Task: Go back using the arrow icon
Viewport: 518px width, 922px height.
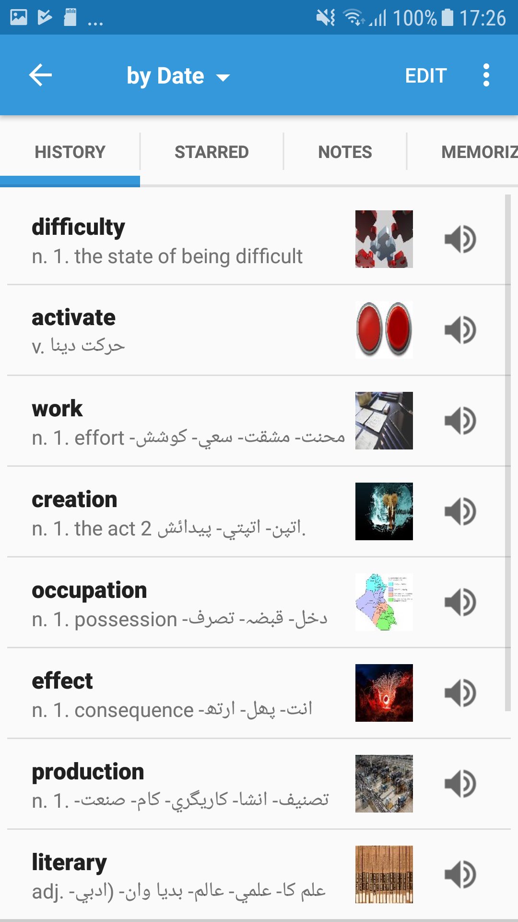Action: 40,75
